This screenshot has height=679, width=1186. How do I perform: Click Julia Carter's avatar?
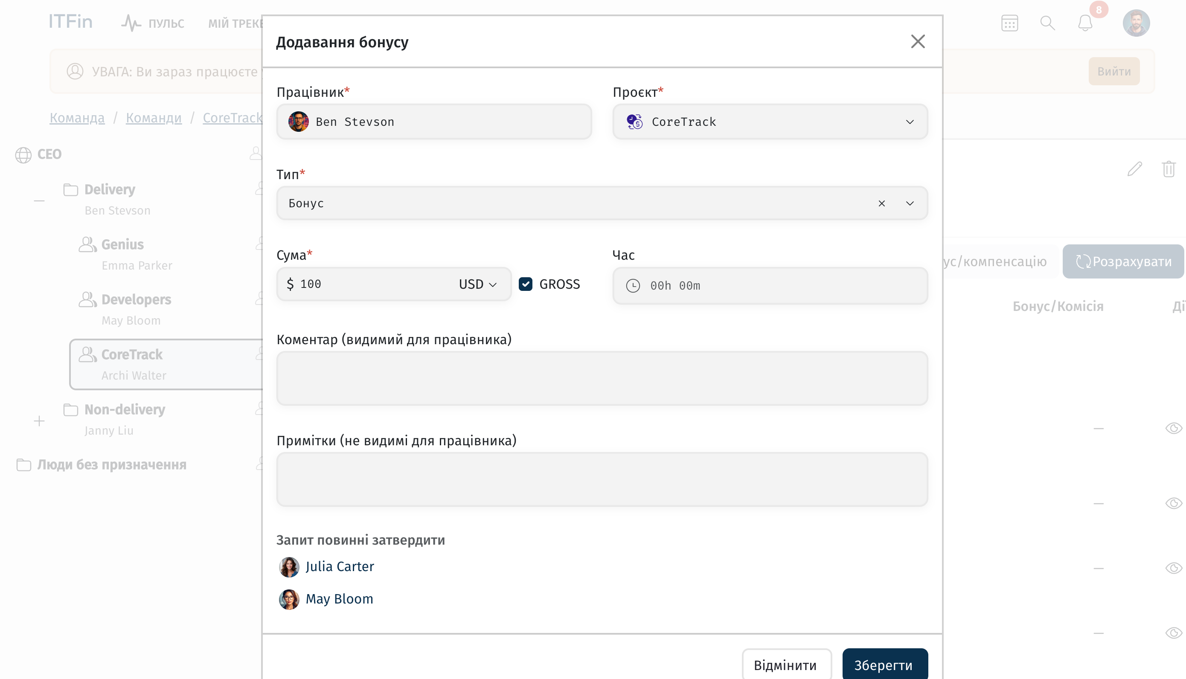point(289,567)
